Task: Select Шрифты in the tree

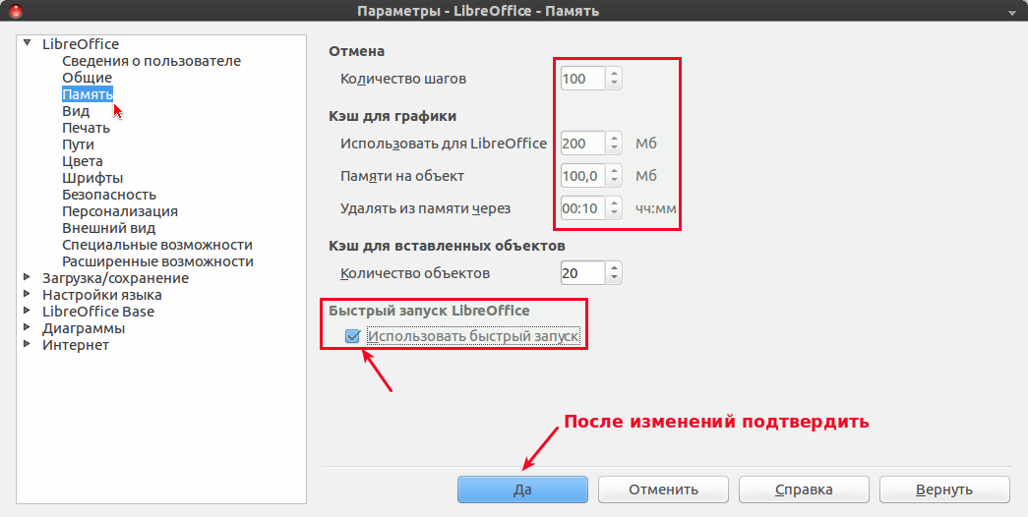Action: [x=92, y=178]
